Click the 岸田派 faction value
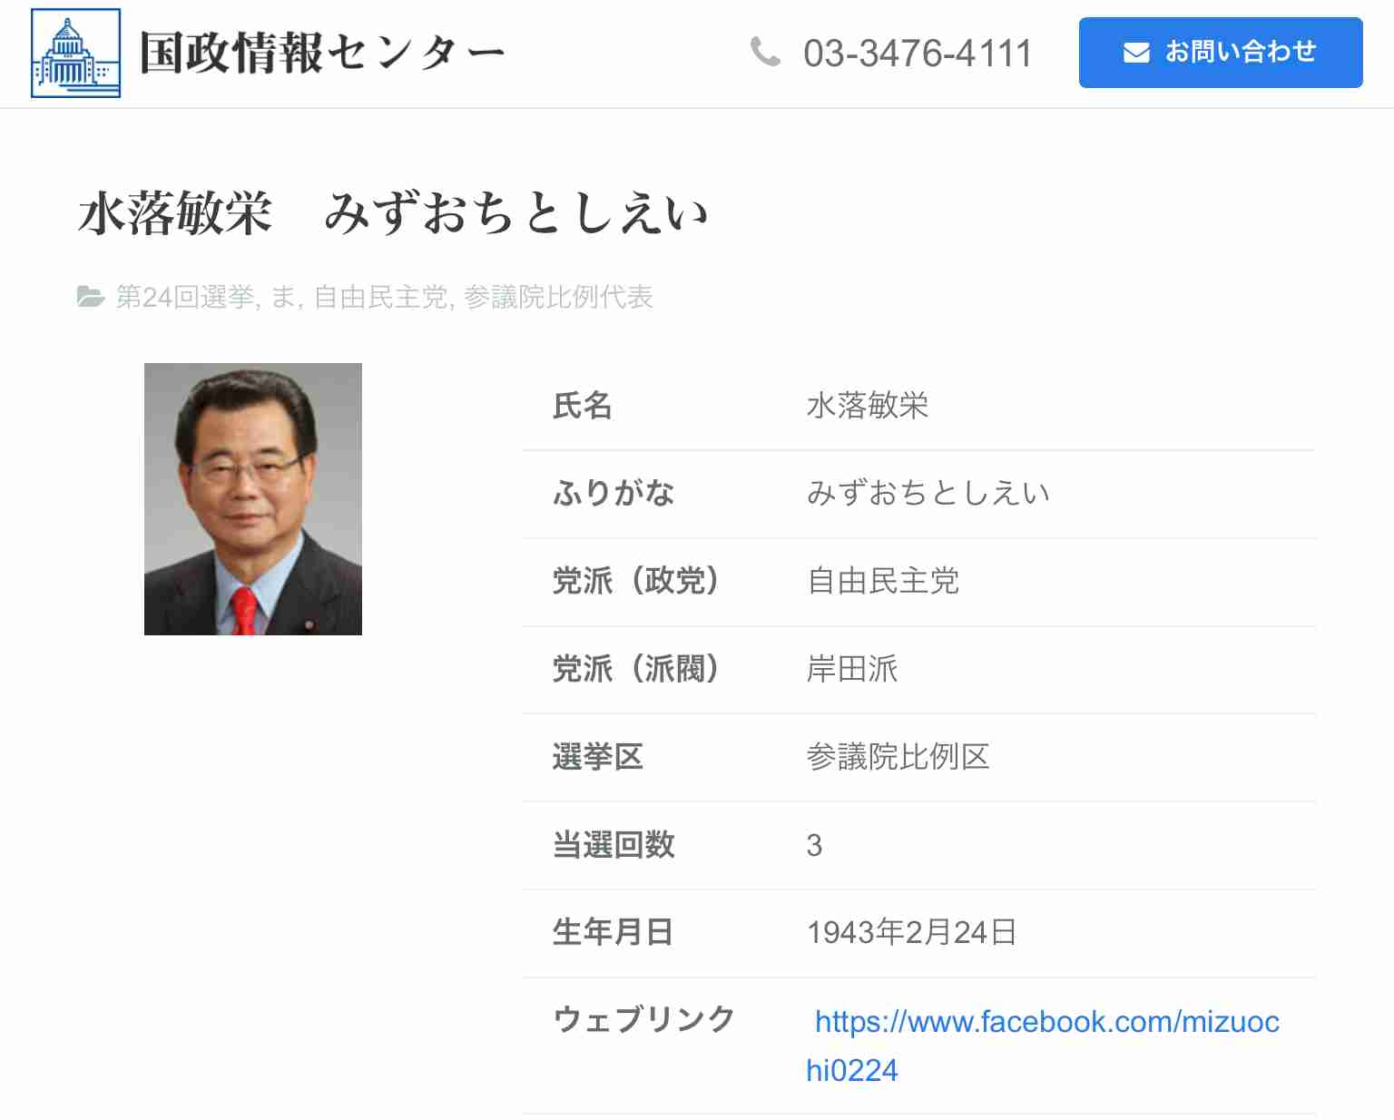 pos(852,669)
